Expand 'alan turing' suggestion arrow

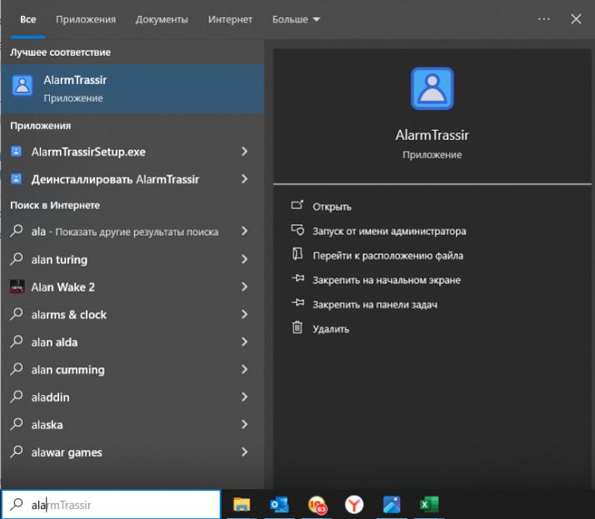tap(245, 259)
